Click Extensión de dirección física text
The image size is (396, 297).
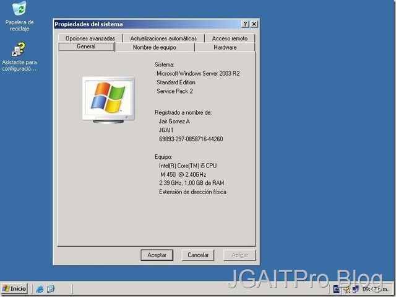click(192, 192)
